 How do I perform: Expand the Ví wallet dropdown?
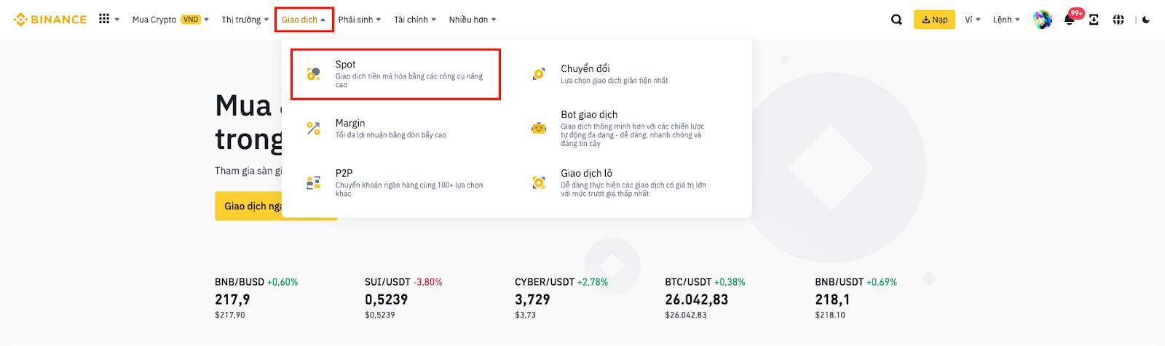973,20
